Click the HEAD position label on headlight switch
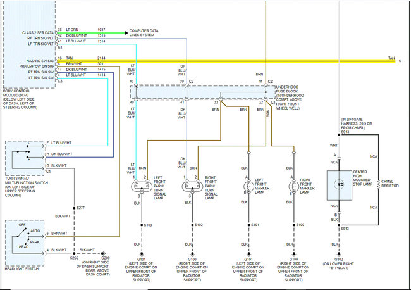The width and height of the screenshot is (411, 290). [x=23, y=247]
